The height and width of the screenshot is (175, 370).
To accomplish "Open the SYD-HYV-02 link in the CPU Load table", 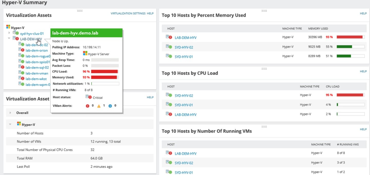I will (184, 96).
